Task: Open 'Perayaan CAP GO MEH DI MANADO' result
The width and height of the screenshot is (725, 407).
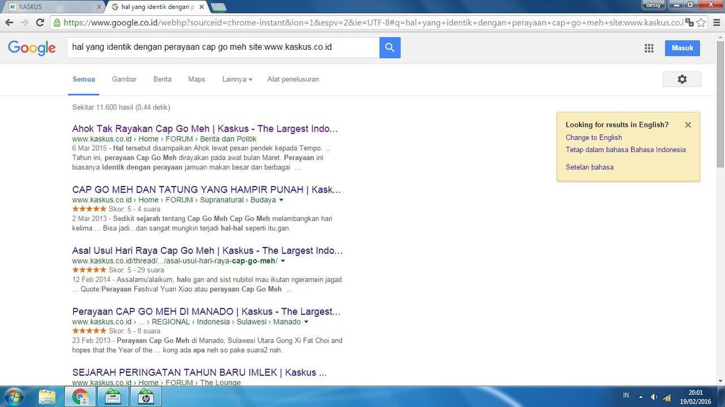Action: point(206,311)
